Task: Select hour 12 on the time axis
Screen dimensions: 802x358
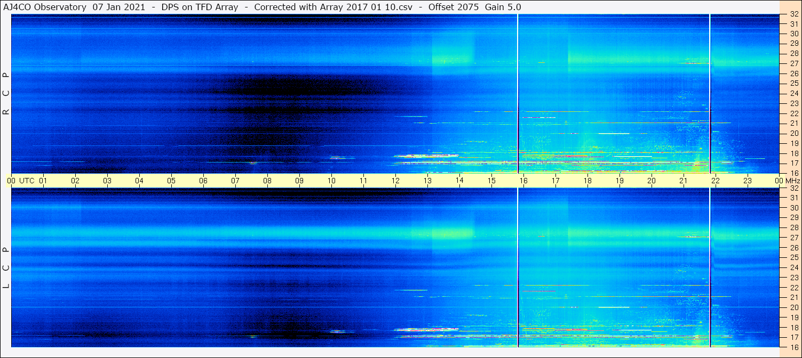Action: tap(395, 181)
